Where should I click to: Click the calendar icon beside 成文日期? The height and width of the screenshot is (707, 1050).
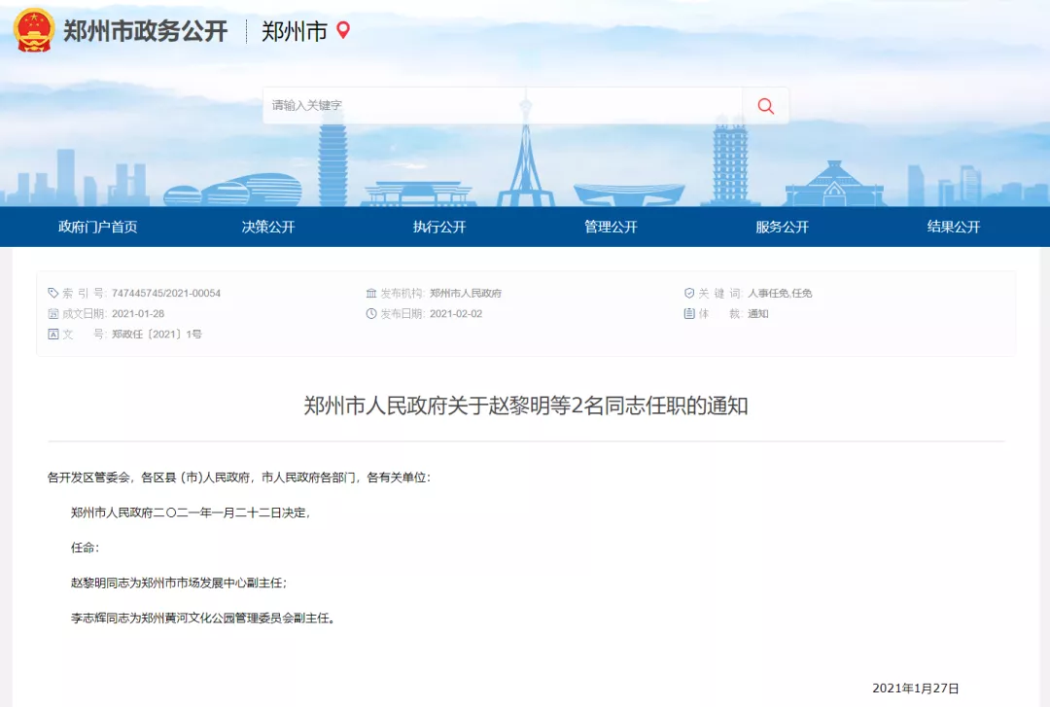(53, 314)
